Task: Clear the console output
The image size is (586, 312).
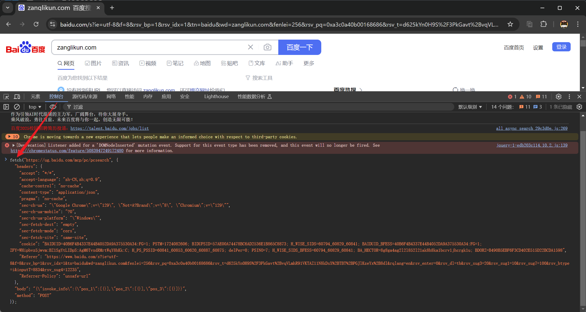Action: [17, 107]
